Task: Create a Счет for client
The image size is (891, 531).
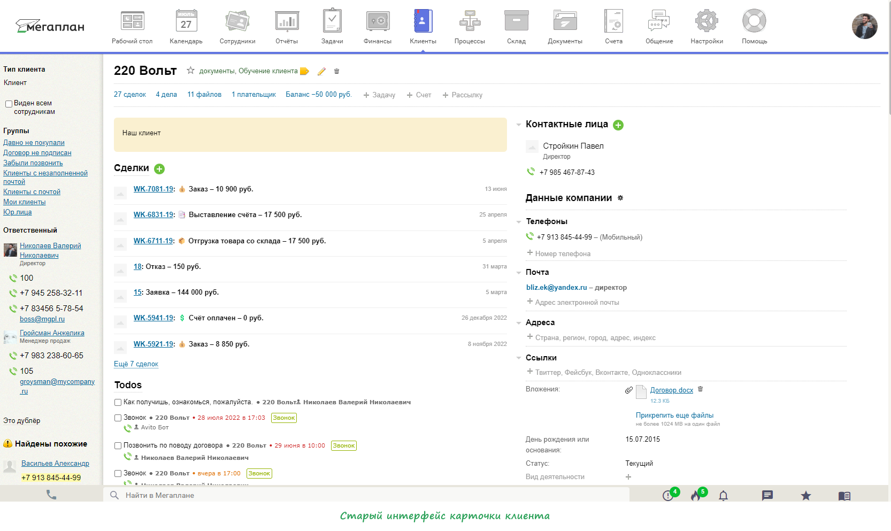Action: click(419, 95)
